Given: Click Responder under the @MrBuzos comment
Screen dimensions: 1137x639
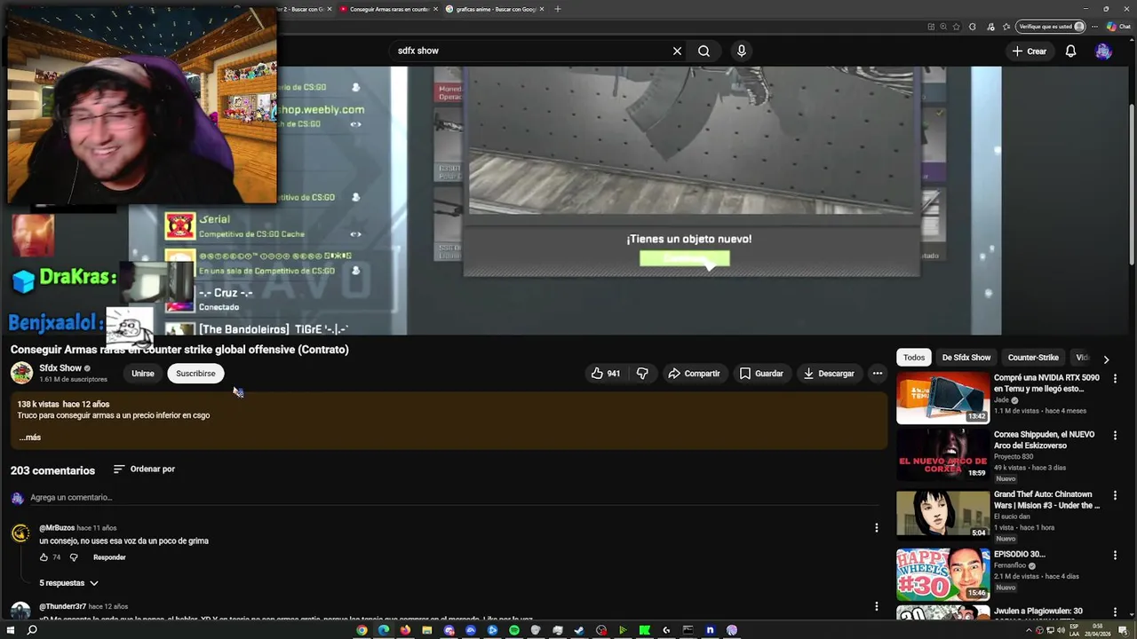Looking at the screenshot, I should click(109, 557).
